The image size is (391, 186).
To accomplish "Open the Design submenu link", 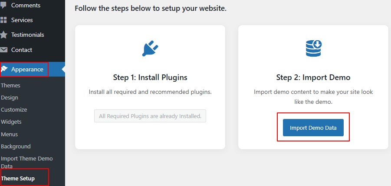I will (x=10, y=98).
